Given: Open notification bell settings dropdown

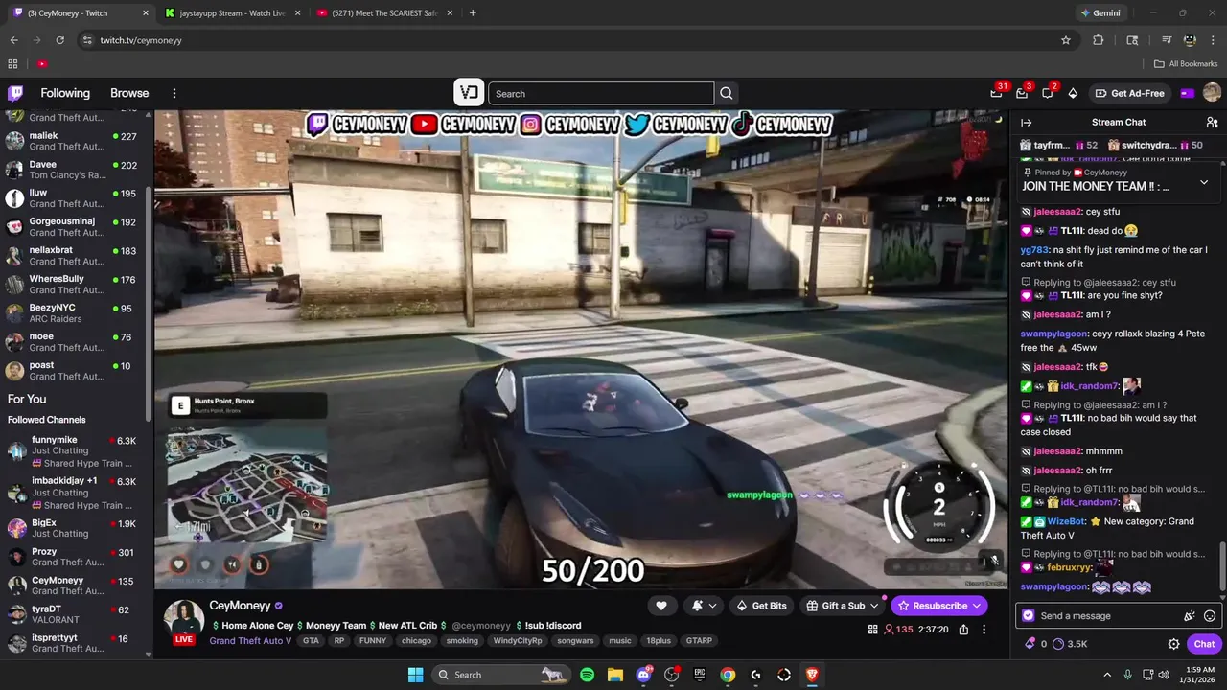Looking at the screenshot, I should tap(704, 606).
